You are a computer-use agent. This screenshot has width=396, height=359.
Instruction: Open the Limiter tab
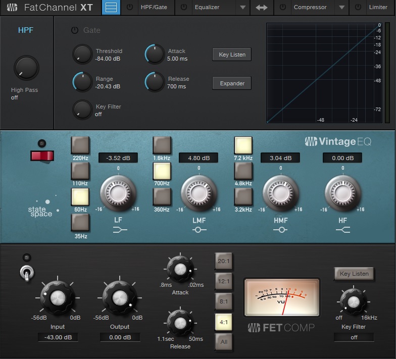(378, 7)
